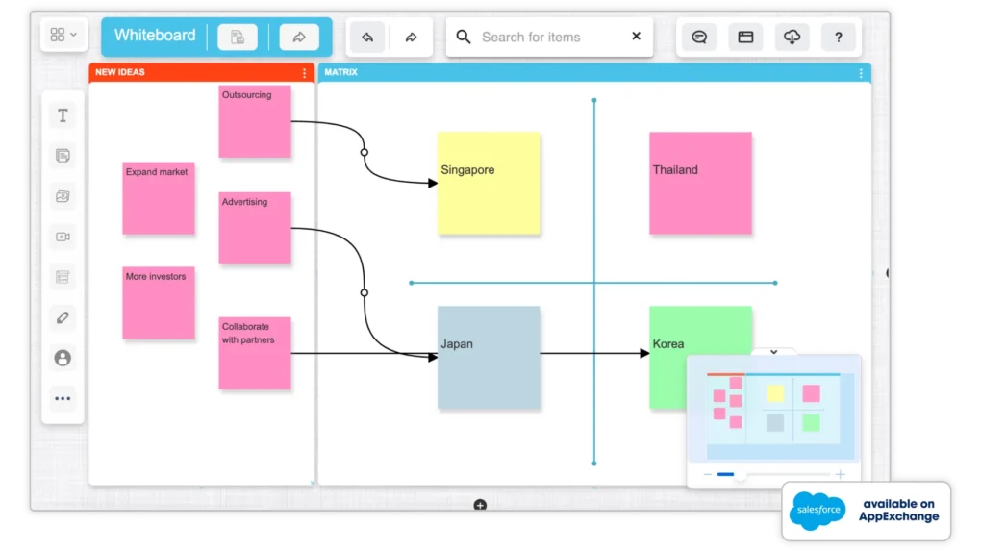This screenshot has height=552, width=981.
Task: Select the Expand market sticky note
Action: point(159,198)
